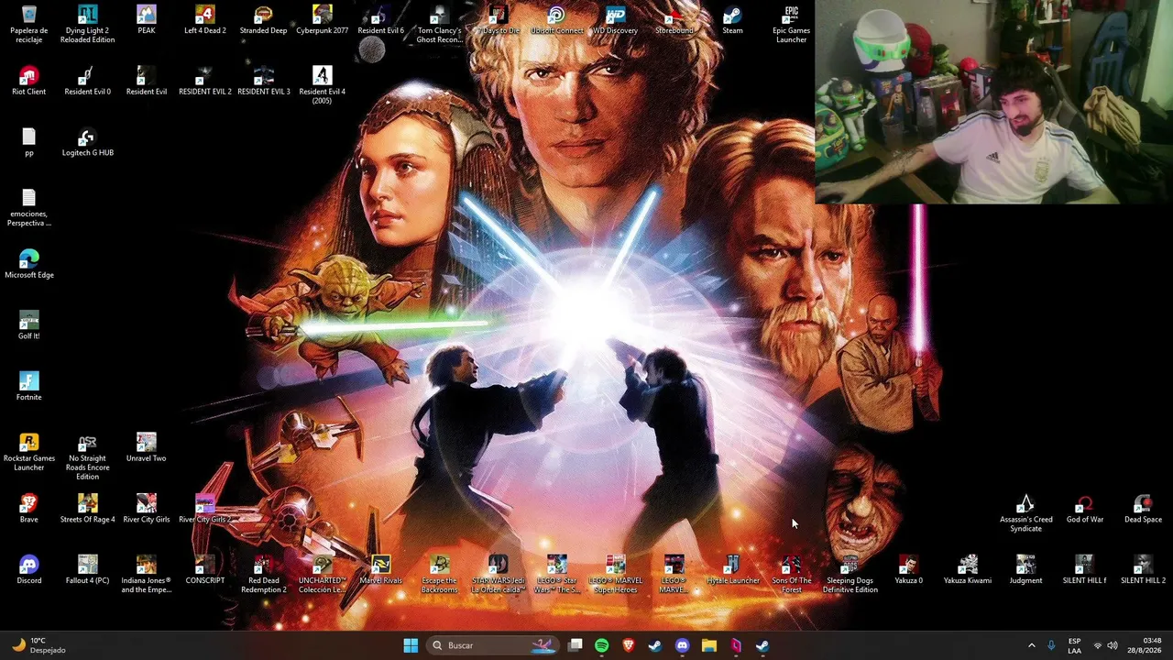The image size is (1173, 660).
Task: Select No Straight Roads Encore Edition shortcut
Action: coord(88,456)
